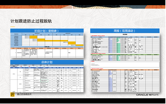
Task: Click the orange header row in change record
Action: tap(47, 48)
